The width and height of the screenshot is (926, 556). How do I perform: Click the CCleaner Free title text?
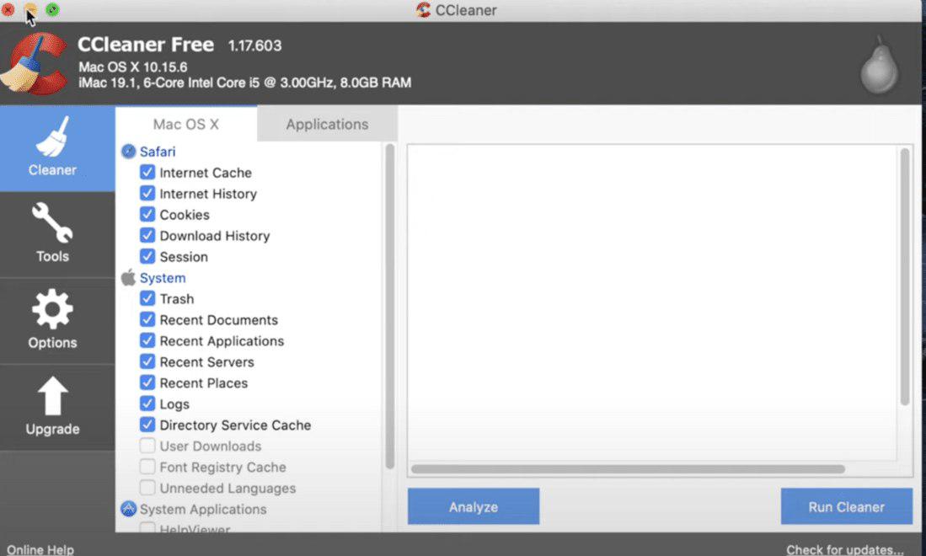pyautogui.click(x=145, y=45)
